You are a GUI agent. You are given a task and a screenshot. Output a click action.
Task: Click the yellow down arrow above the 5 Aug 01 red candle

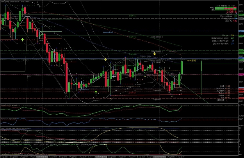[105, 59]
